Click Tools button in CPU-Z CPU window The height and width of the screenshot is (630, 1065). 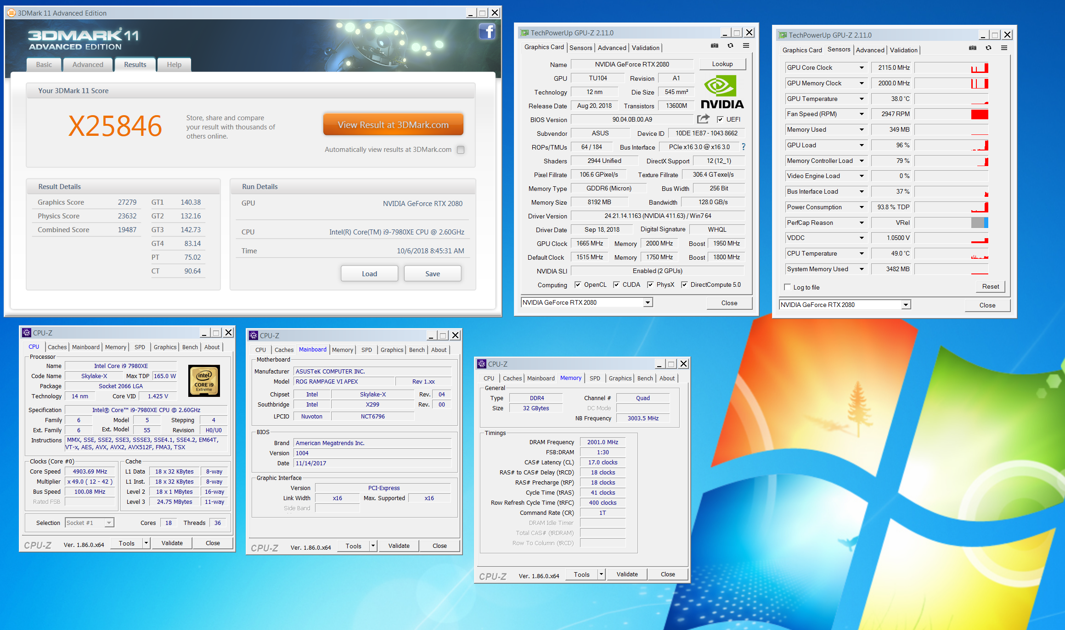[127, 543]
